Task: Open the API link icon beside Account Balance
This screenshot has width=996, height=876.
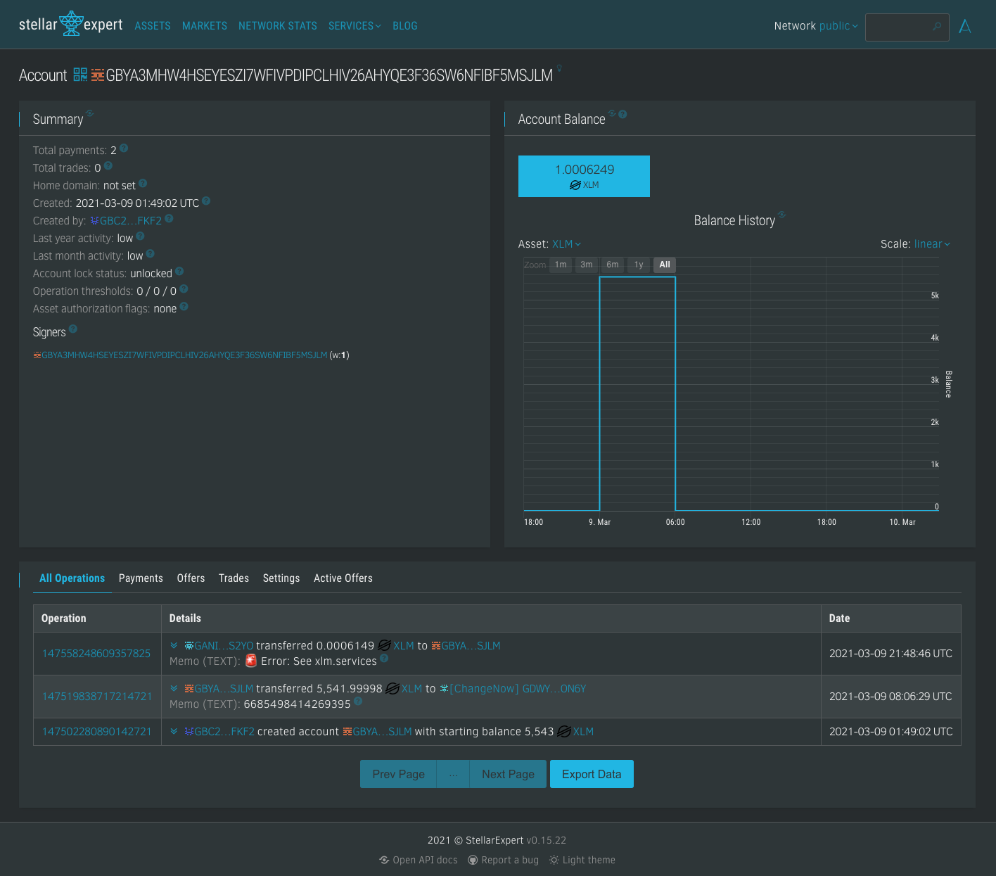Action: pos(612,113)
